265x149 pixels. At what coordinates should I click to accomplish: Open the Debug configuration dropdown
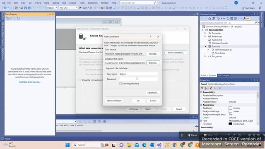tap(52, 8)
